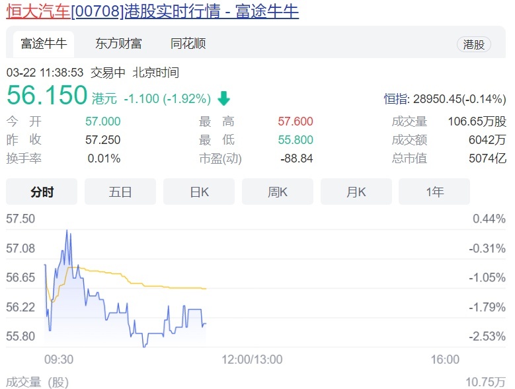Screen dimensions: 515x389
Task: Click the 10.75万 volume axis label
Action: coord(485,382)
